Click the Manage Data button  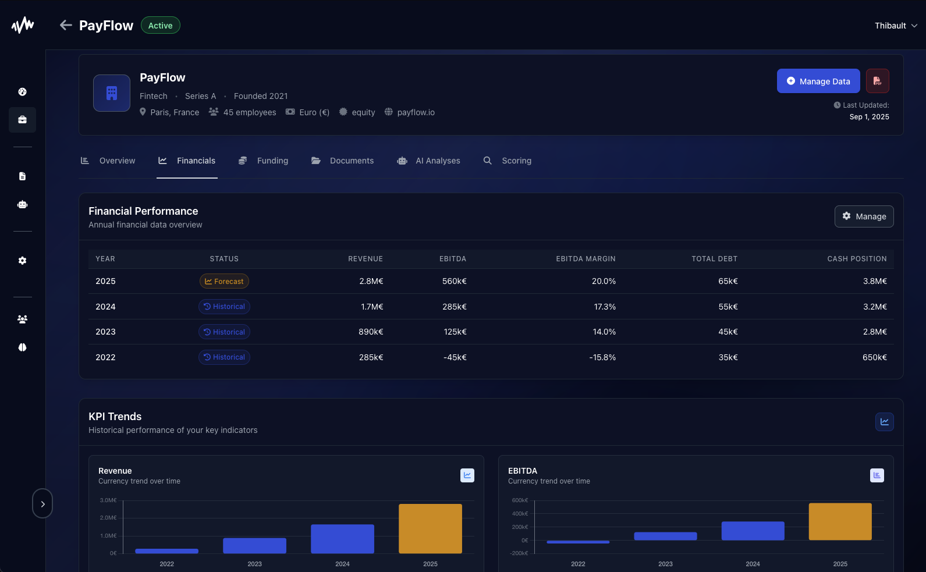[x=818, y=81]
